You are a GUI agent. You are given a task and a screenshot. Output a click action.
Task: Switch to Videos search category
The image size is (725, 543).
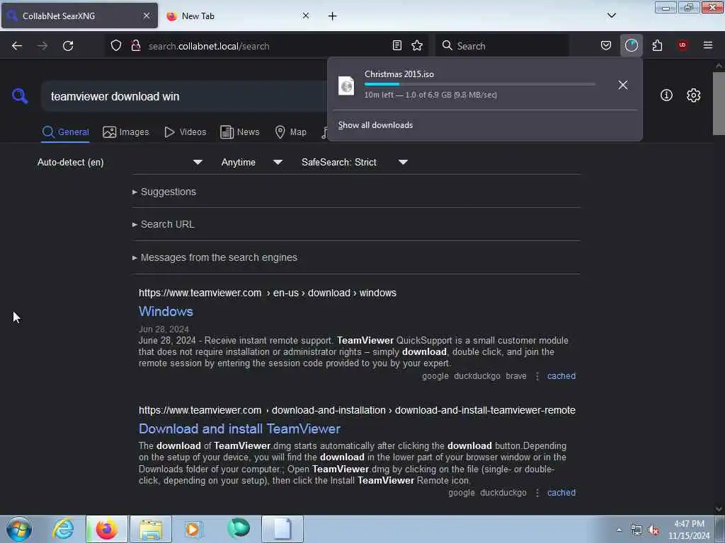(x=185, y=132)
